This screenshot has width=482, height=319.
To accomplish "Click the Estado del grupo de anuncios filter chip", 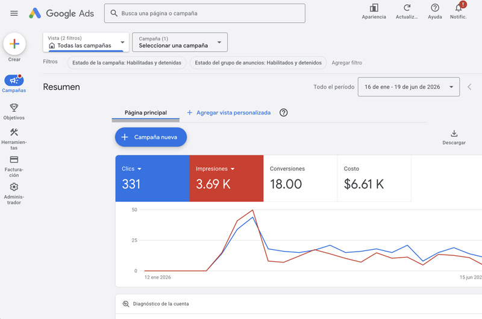I will [258, 63].
